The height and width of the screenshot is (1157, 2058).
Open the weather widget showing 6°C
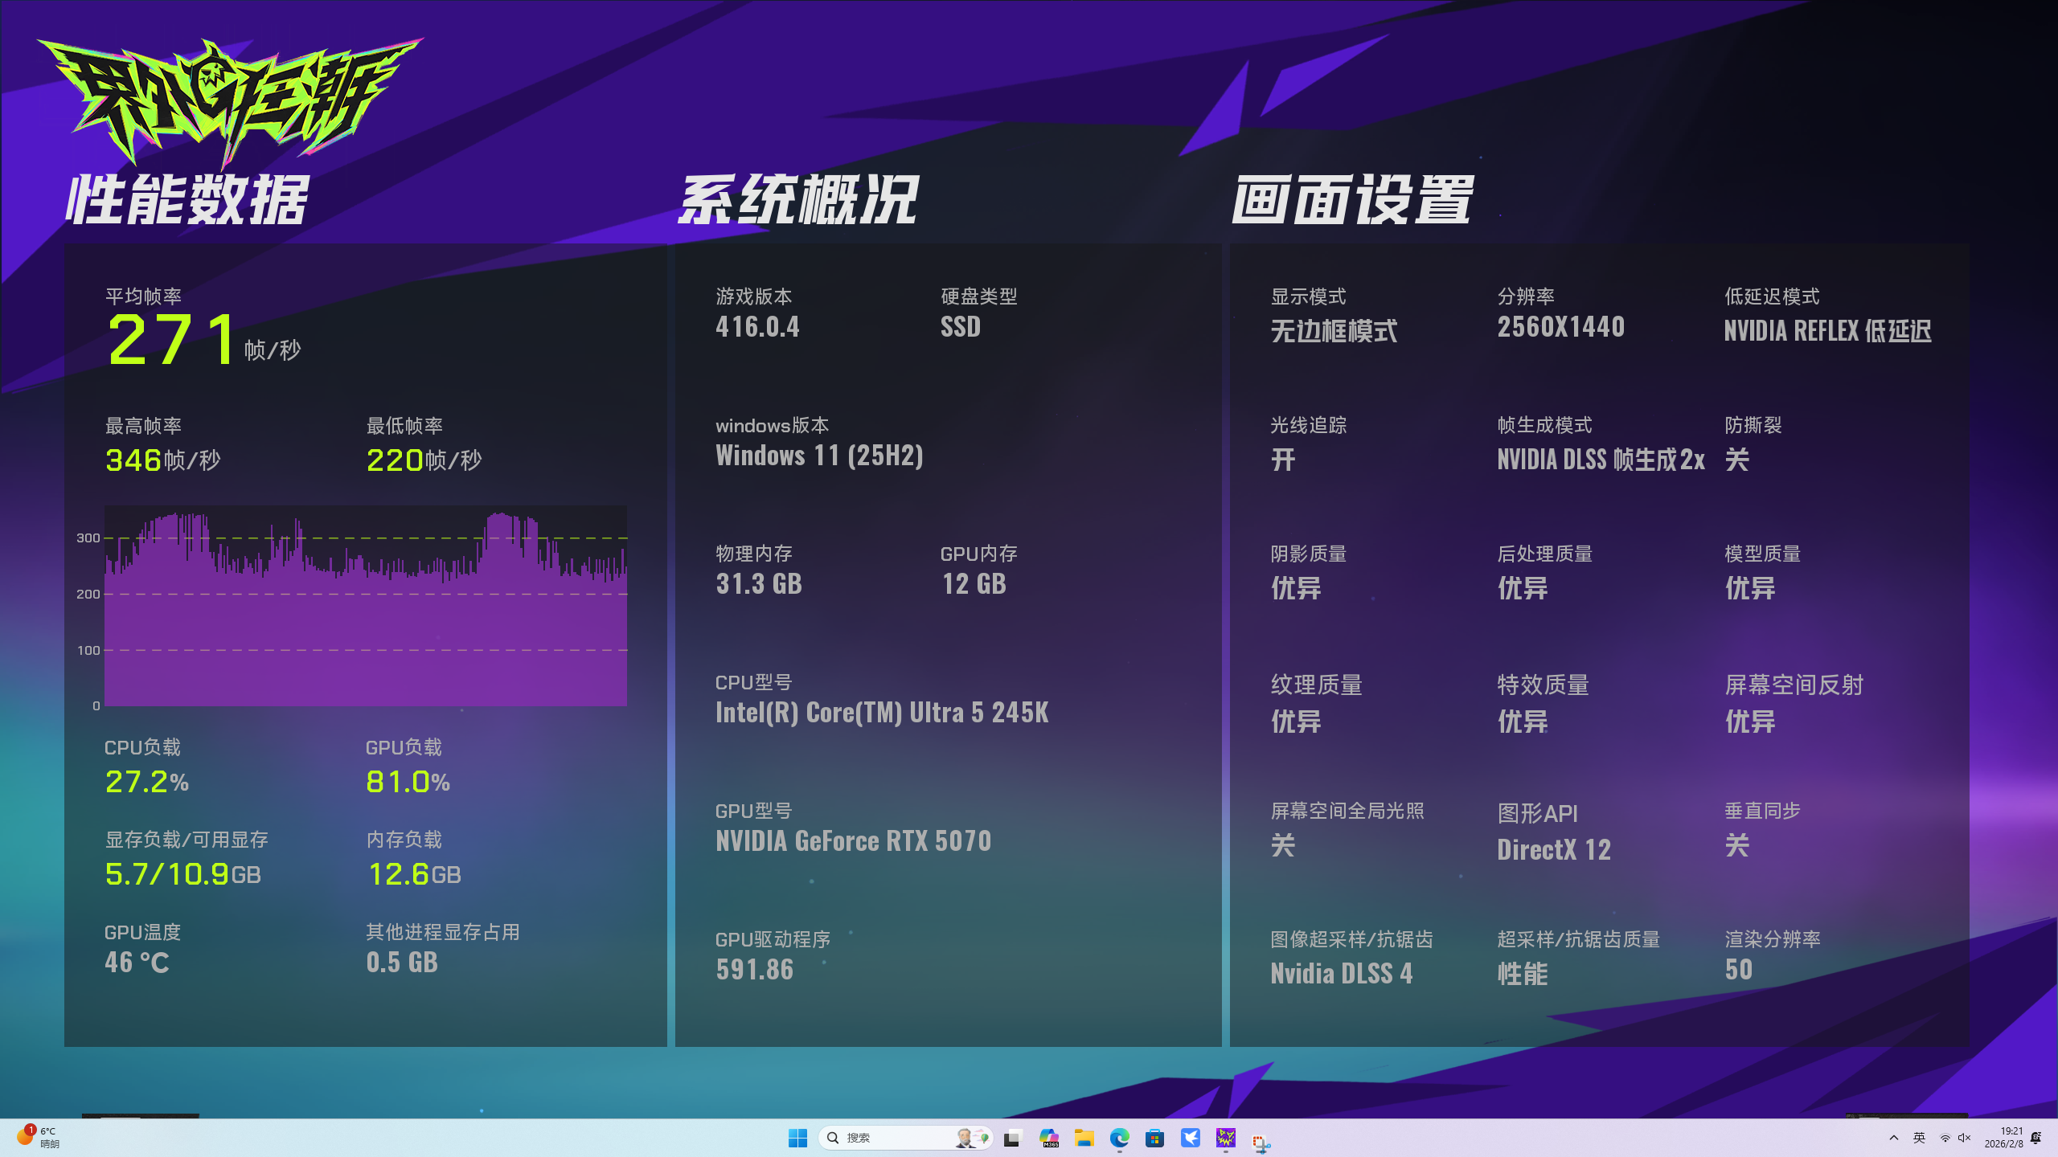pyautogui.click(x=39, y=1138)
